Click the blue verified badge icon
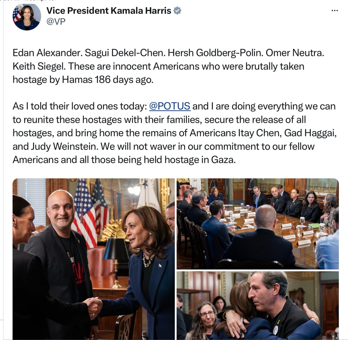Image resolution: width=348 pixels, height=340 pixels. coord(177,11)
